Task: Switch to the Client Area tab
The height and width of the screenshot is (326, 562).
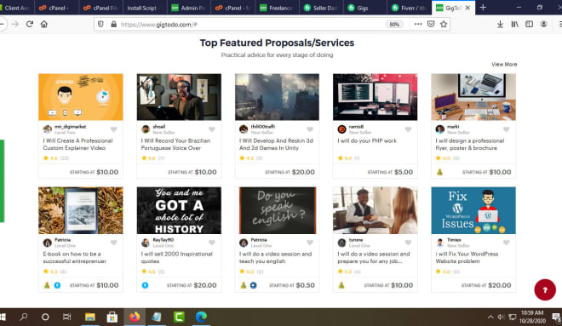Action: 15,8
